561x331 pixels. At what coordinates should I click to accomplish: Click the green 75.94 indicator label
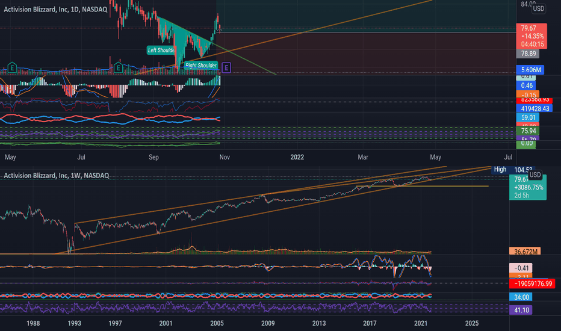click(x=528, y=131)
